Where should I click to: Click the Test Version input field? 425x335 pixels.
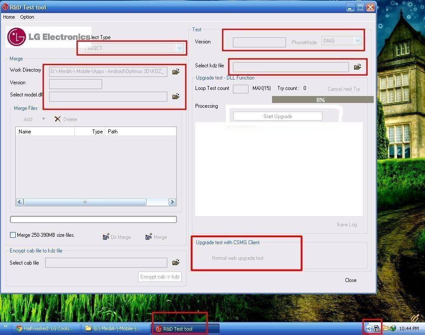(259, 42)
